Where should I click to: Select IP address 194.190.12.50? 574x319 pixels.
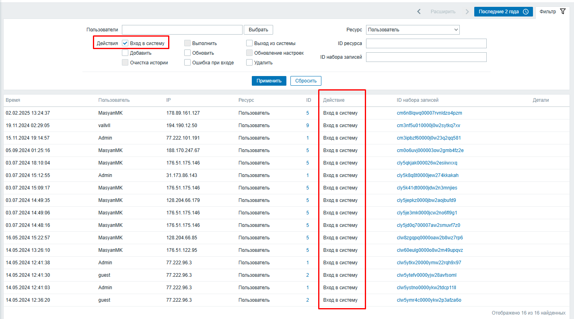pyautogui.click(x=181, y=126)
